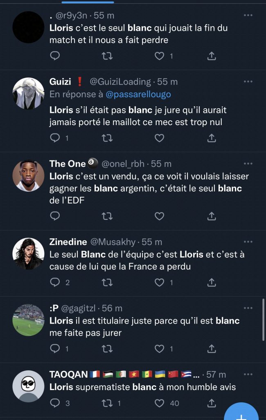Share the @r9y3n tweet

click(212, 56)
